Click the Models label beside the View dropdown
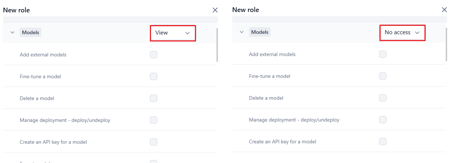This screenshot has width=453, height=163. coord(30,32)
